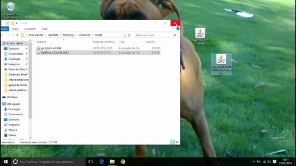Open the Windows Start menu
296x166 pixels.
(x=6, y=162)
